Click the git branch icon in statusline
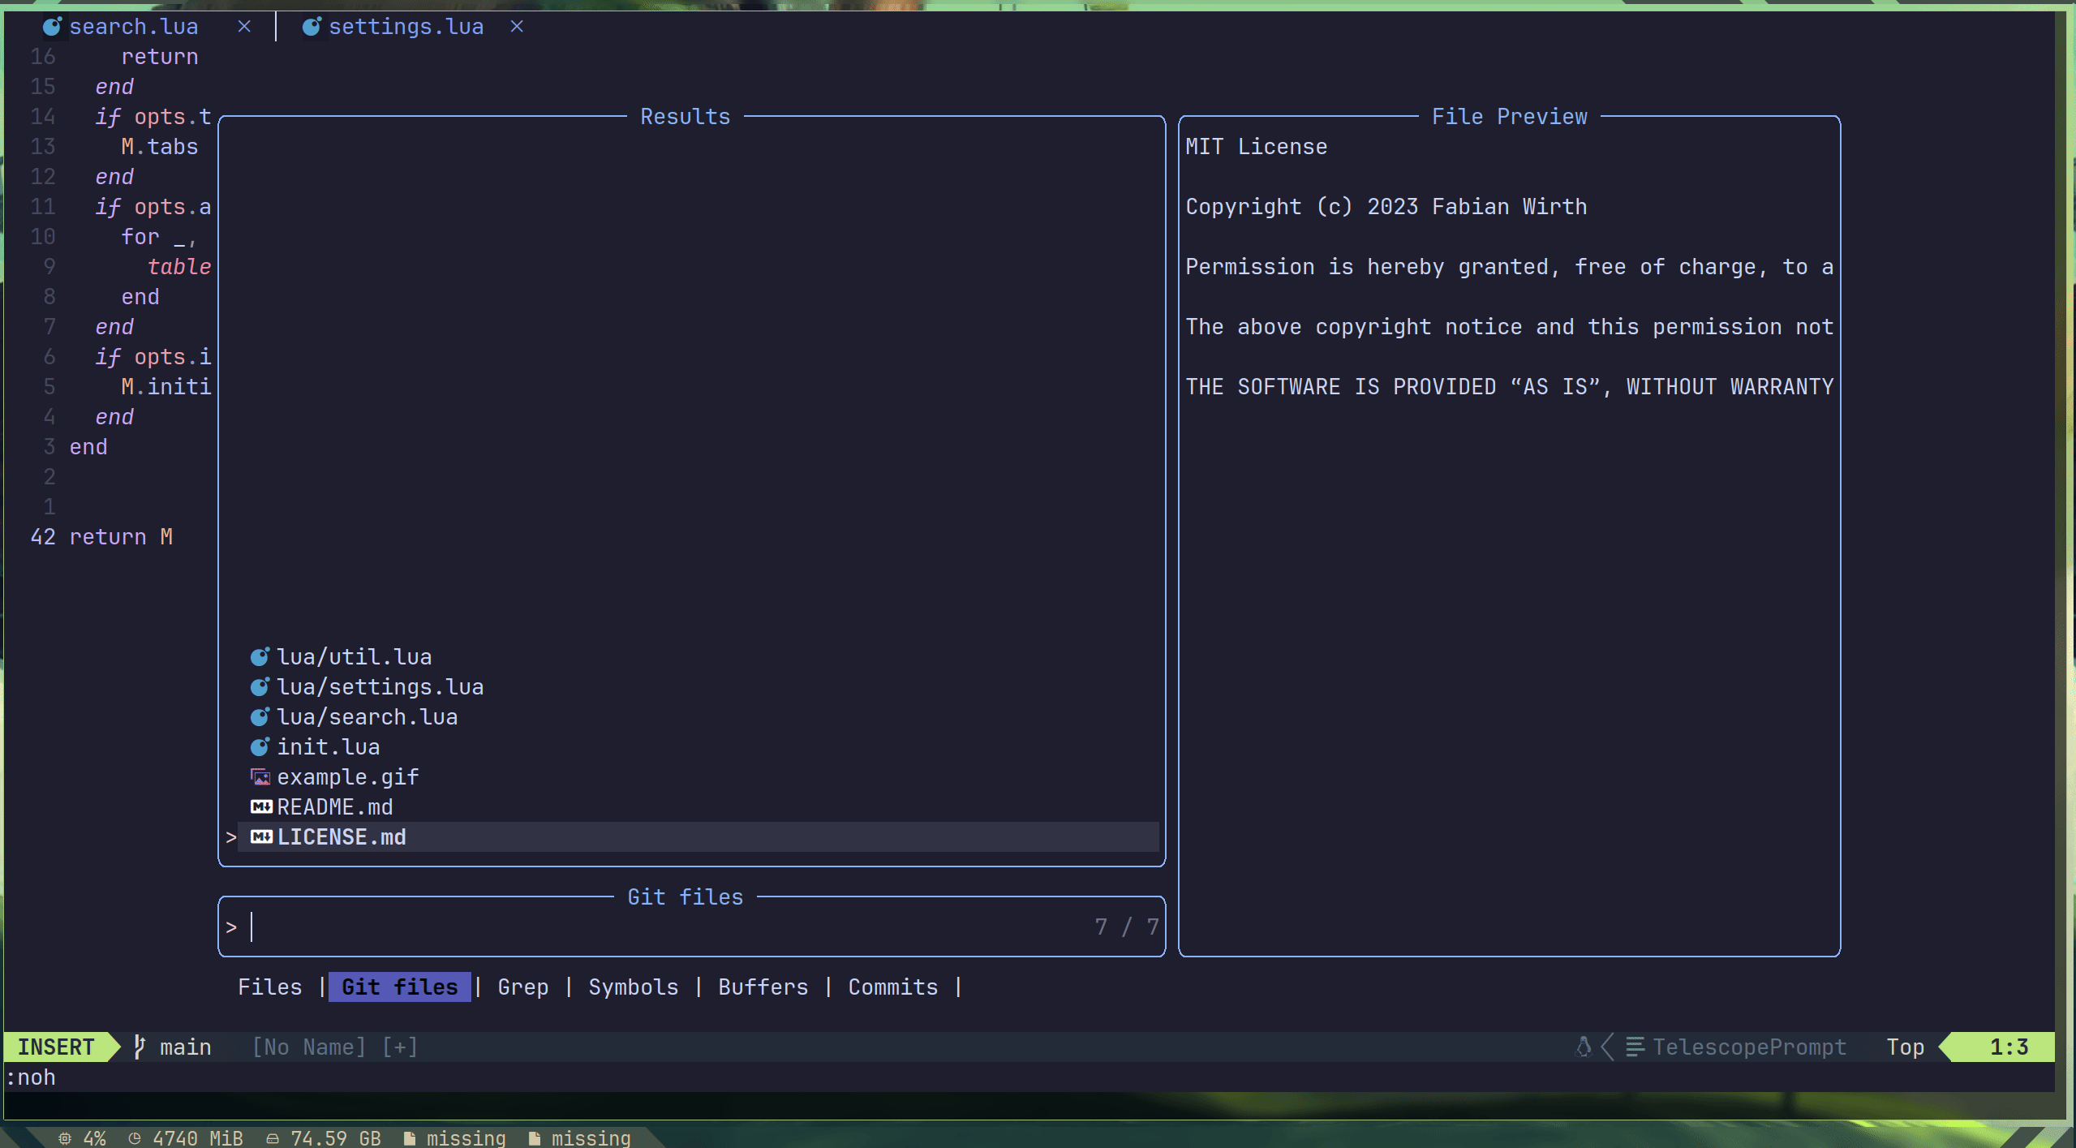The width and height of the screenshot is (2076, 1148). (x=140, y=1047)
